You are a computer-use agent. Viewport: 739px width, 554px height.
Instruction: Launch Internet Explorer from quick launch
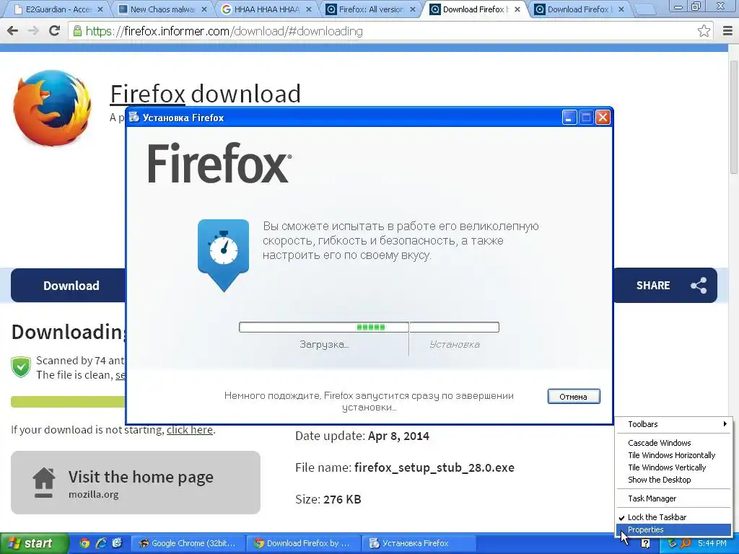101,543
